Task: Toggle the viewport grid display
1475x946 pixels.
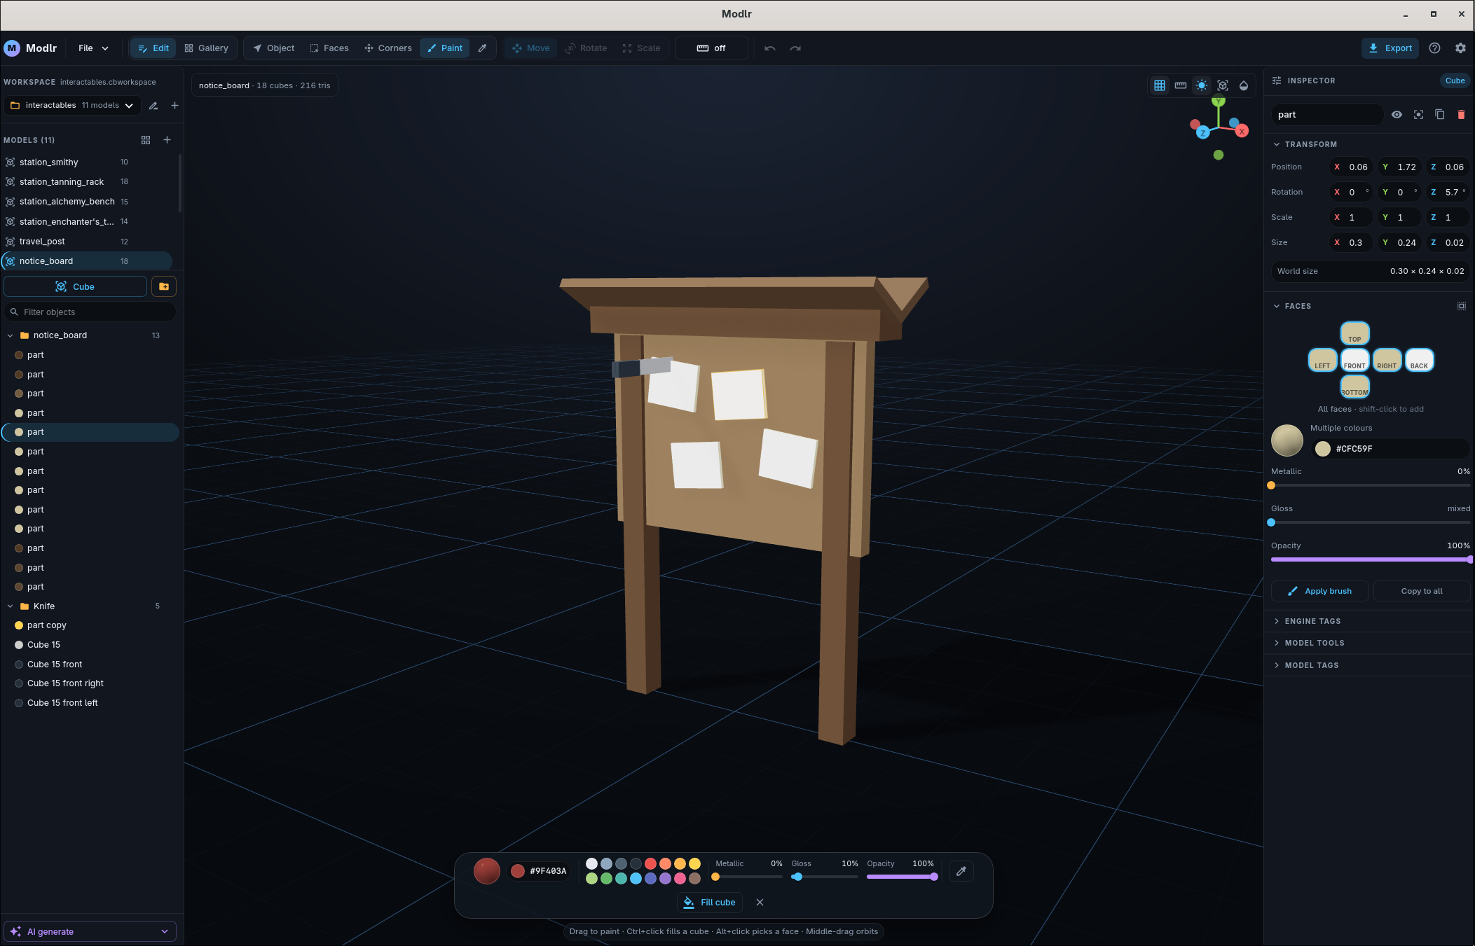Action: (1160, 85)
